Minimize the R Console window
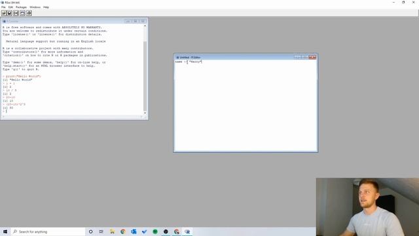Screen dimensions: 419x236 click(x=128, y=21)
